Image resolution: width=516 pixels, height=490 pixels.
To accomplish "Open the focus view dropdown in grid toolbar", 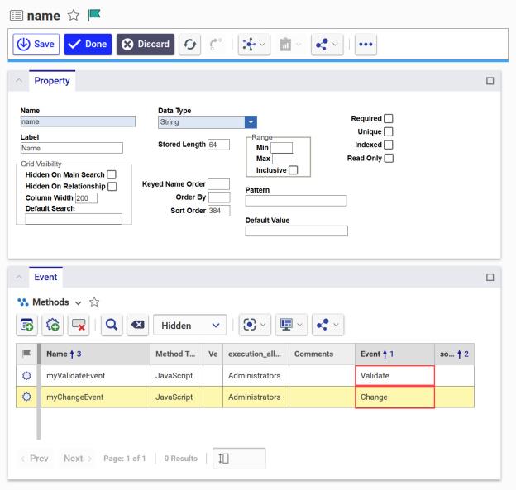I will pos(255,325).
